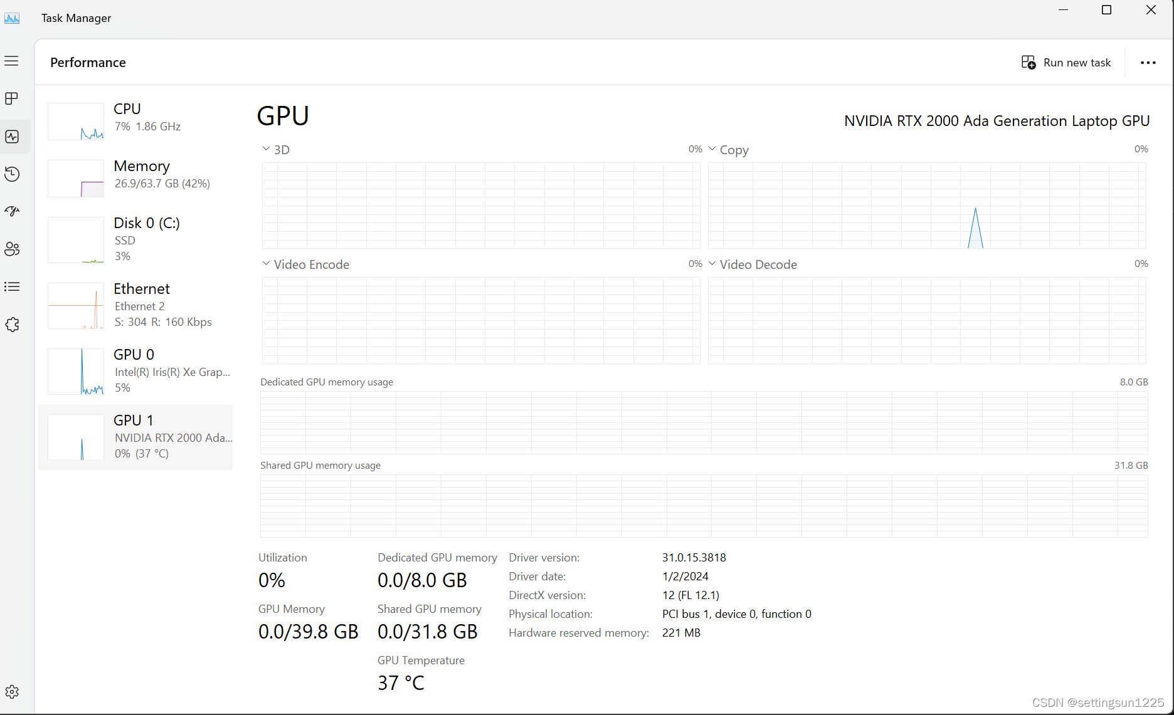Click the DirectX version value 12 (FL 12.1)
This screenshot has width=1174, height=715.
tap(690, 595)
